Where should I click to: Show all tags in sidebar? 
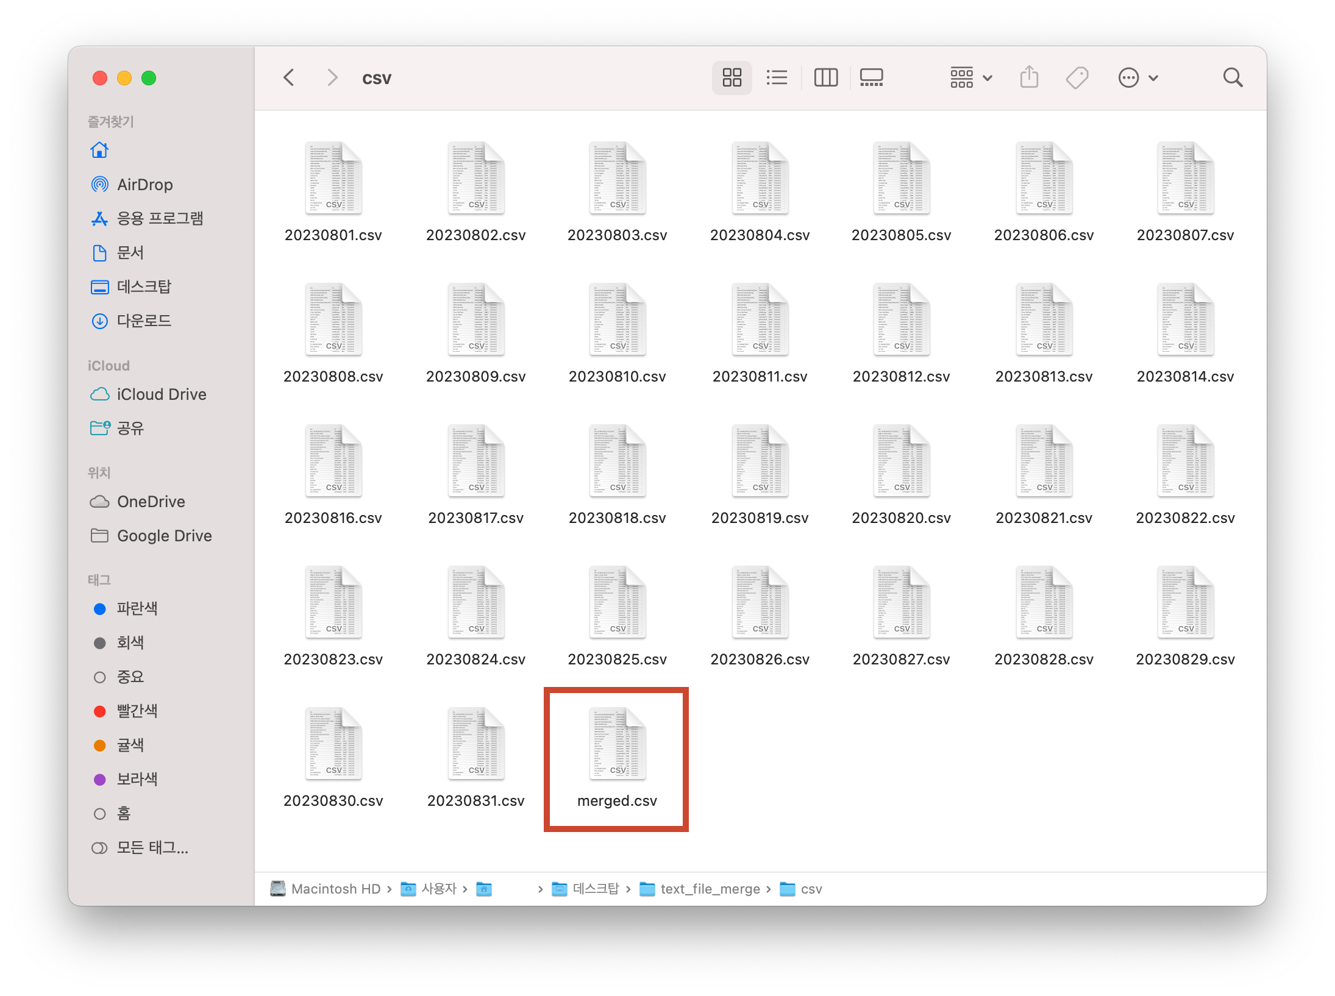click(x=152, y=847)
